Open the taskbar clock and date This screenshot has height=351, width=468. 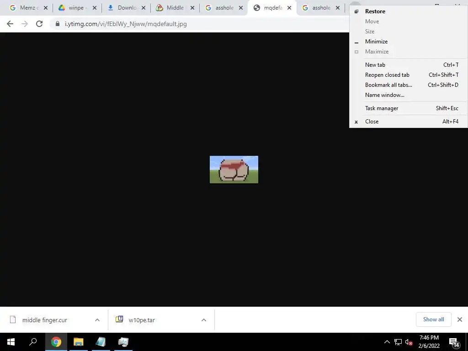pyautogui.click(x=429, y=342)
